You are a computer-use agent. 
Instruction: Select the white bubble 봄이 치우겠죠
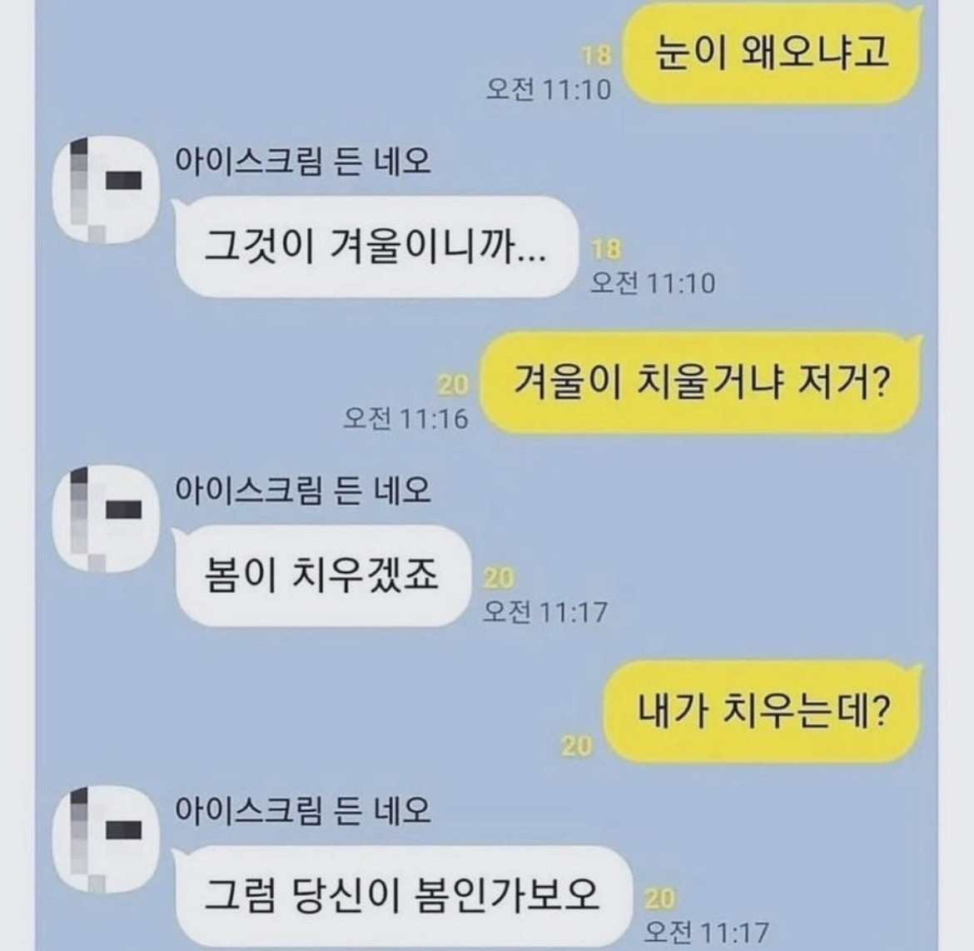coord(322,575)
